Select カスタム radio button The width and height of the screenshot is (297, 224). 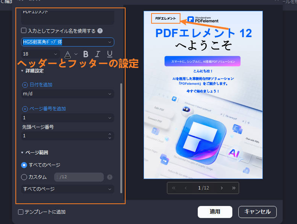pyautogui.click(x=24, y=177)
